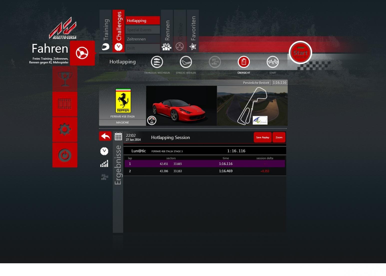The width and height of the screenshot is (386, 276).
Task: Click the Favoriten star icon
Action: tap(193, 46)
